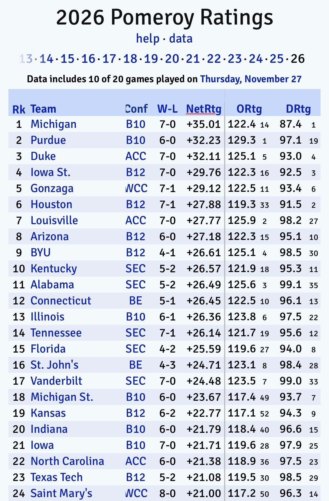Open St. John's BE conference link

coord(136,365)
